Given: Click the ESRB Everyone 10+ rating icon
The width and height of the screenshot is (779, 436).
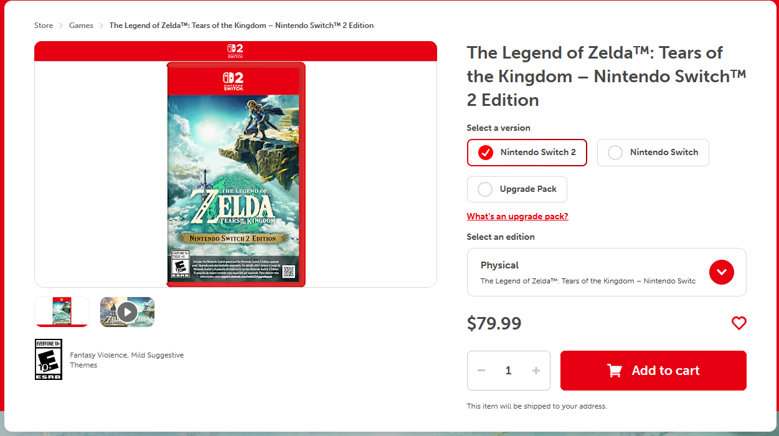Looking at the screenshot, I should tap(48, 359).
